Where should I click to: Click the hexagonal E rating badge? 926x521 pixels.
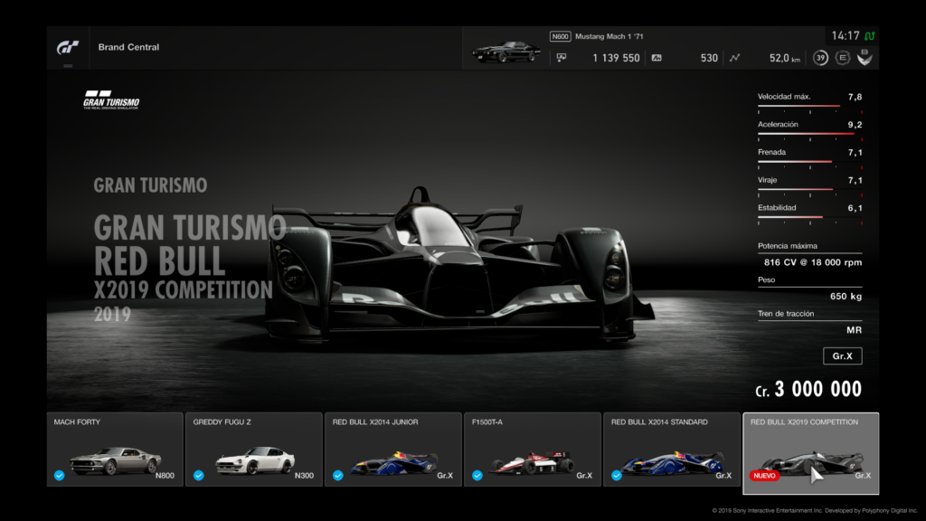[843, 58]
